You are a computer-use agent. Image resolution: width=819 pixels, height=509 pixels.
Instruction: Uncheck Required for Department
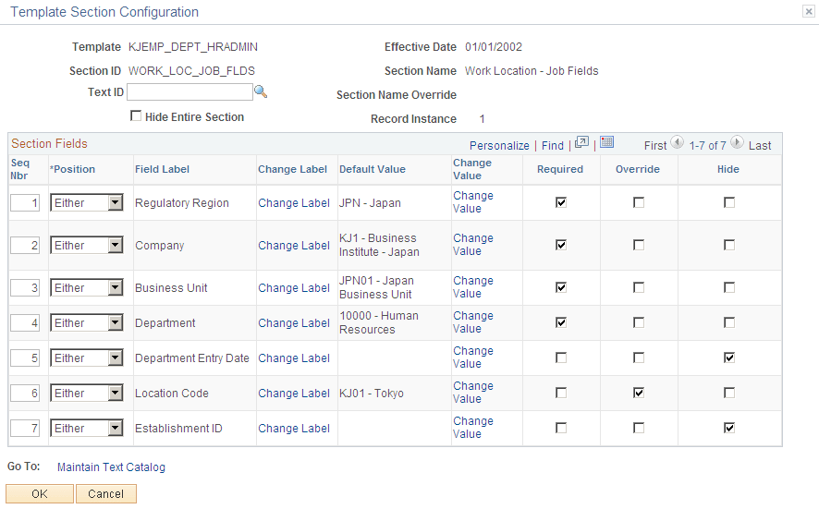tap(561, 322)
